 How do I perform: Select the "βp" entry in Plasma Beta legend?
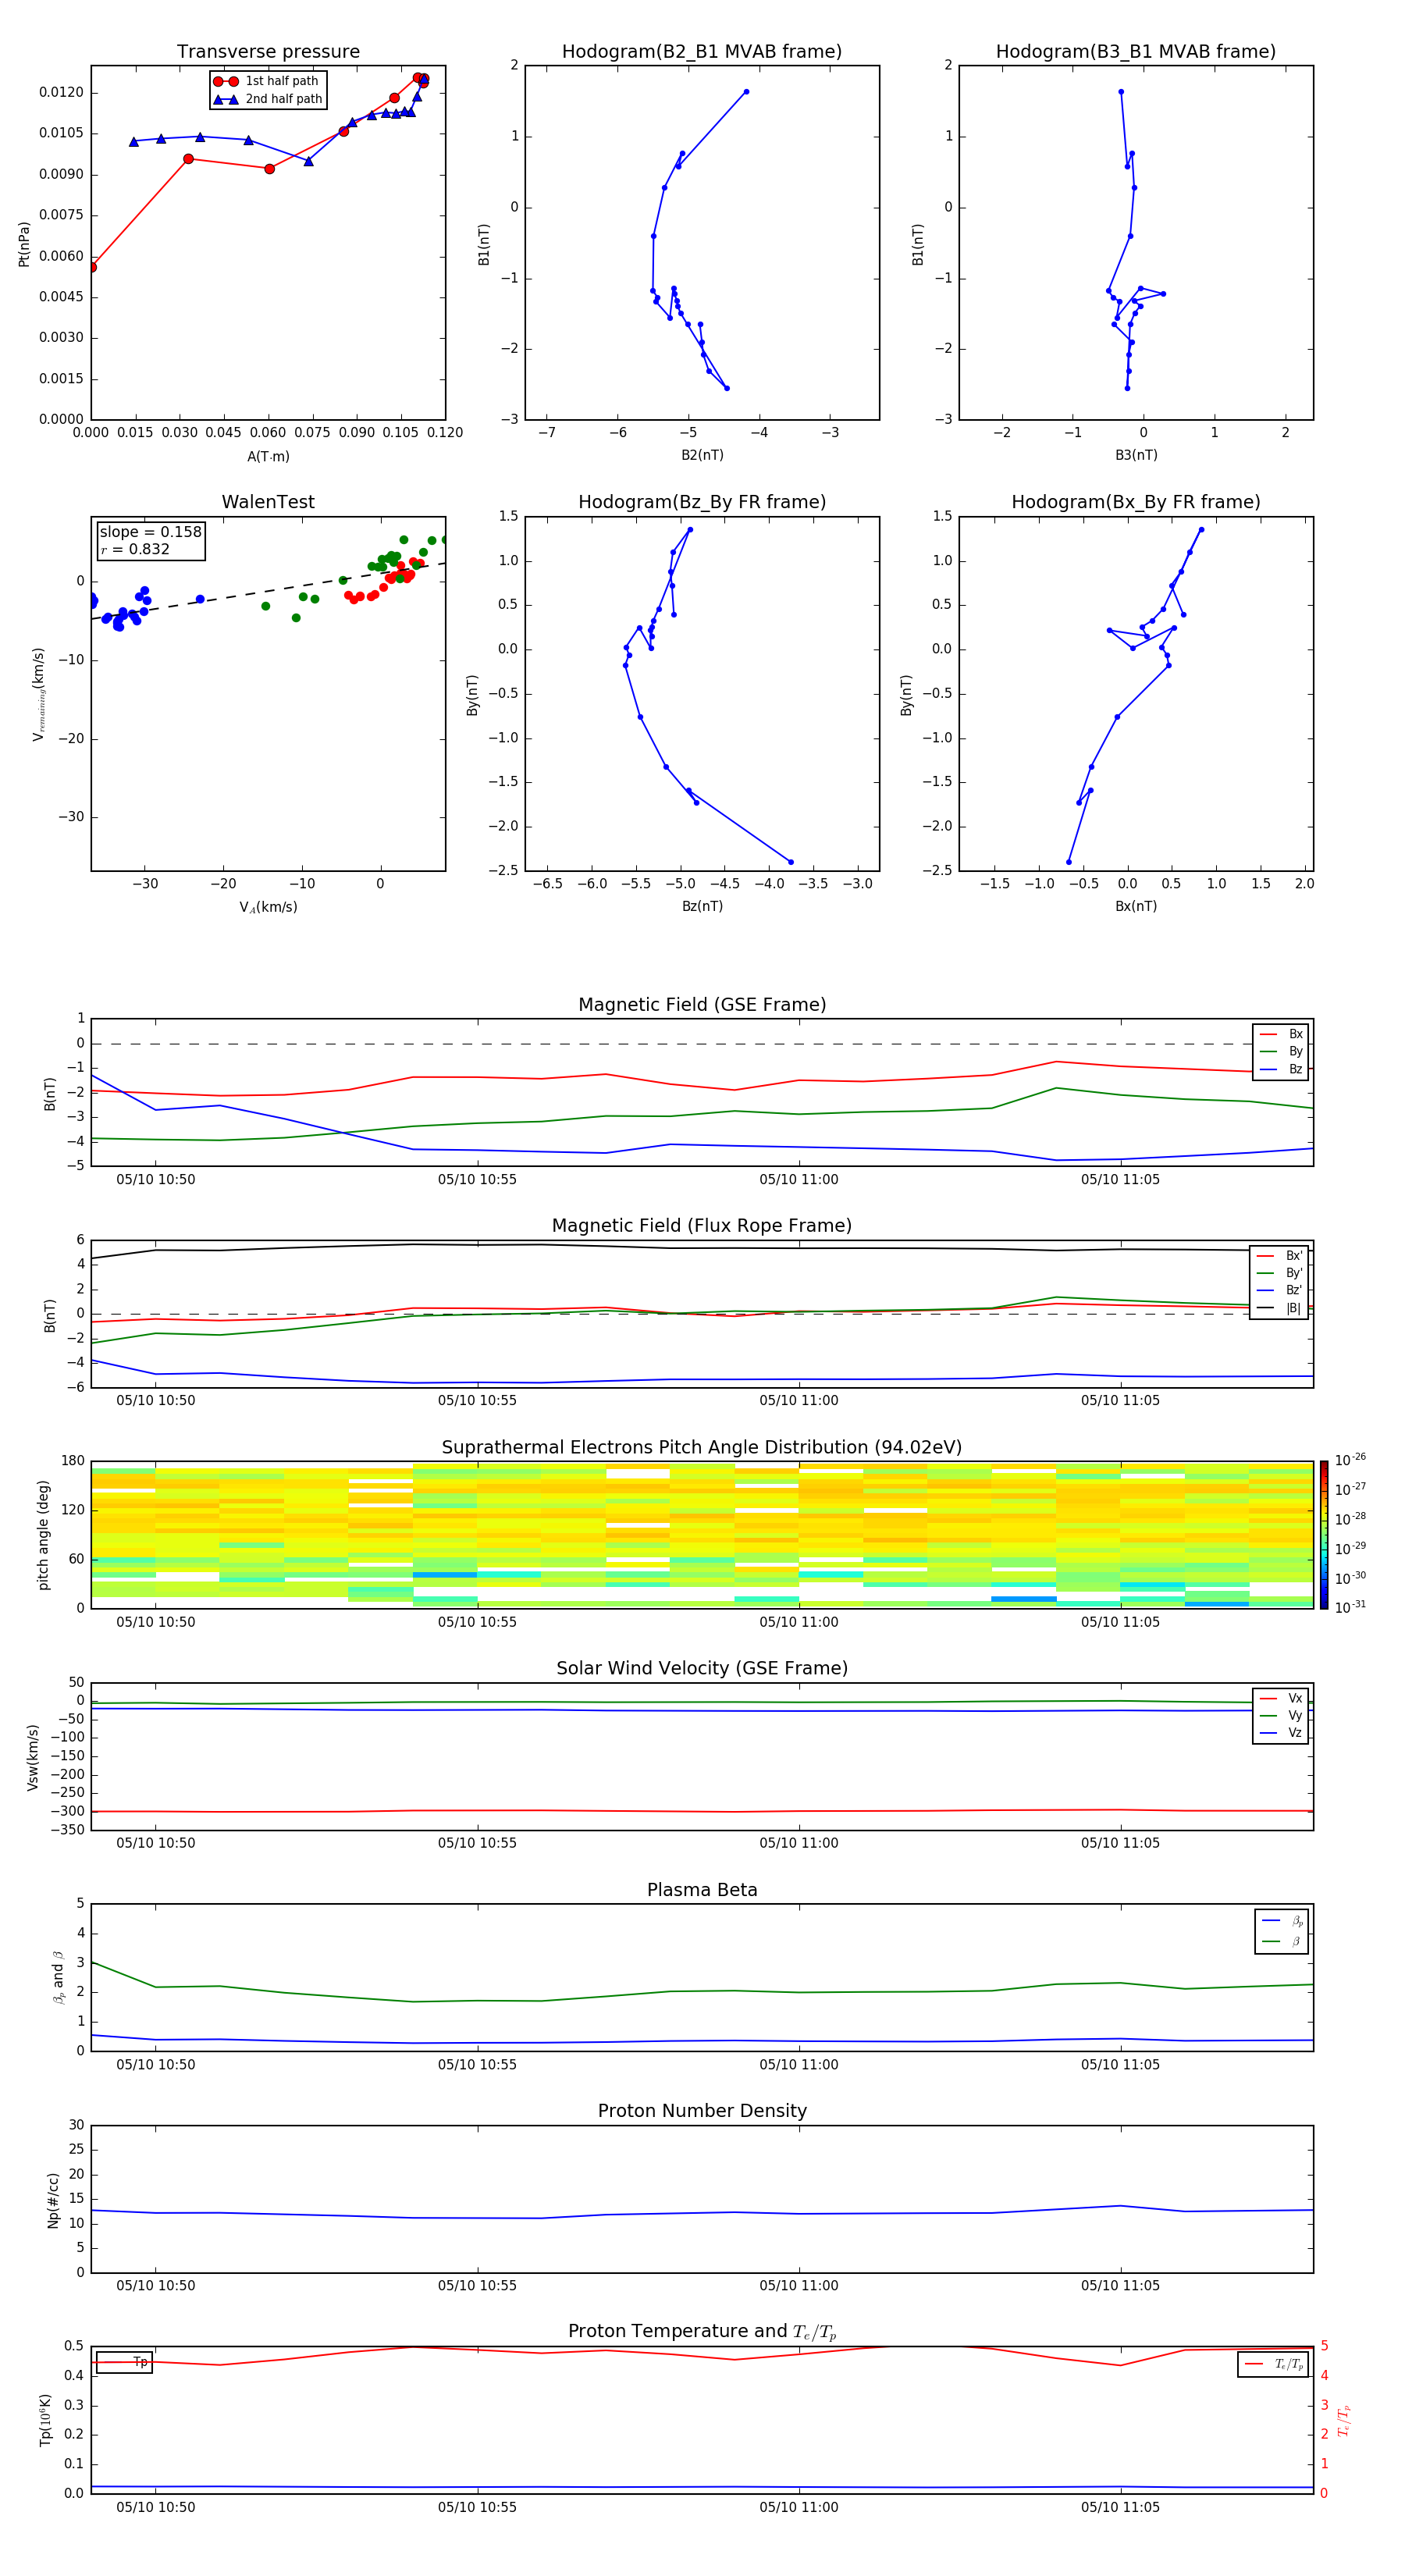[1282, 1920]
